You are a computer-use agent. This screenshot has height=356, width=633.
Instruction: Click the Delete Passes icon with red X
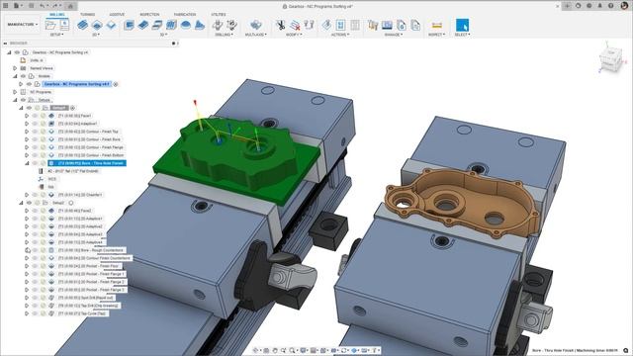click(x=295, y=25)
